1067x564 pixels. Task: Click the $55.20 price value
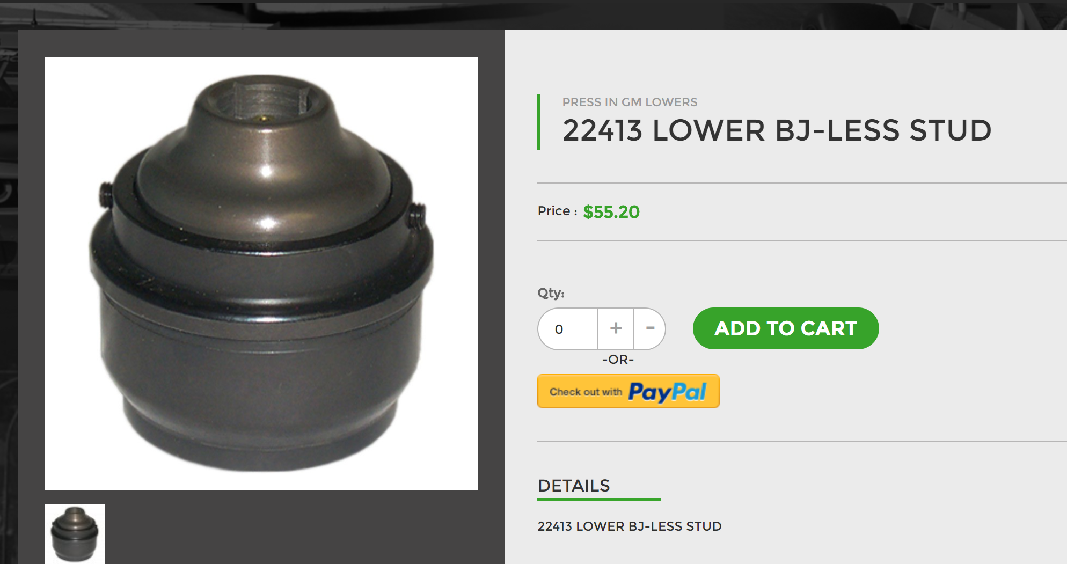[x=611, y=212]
